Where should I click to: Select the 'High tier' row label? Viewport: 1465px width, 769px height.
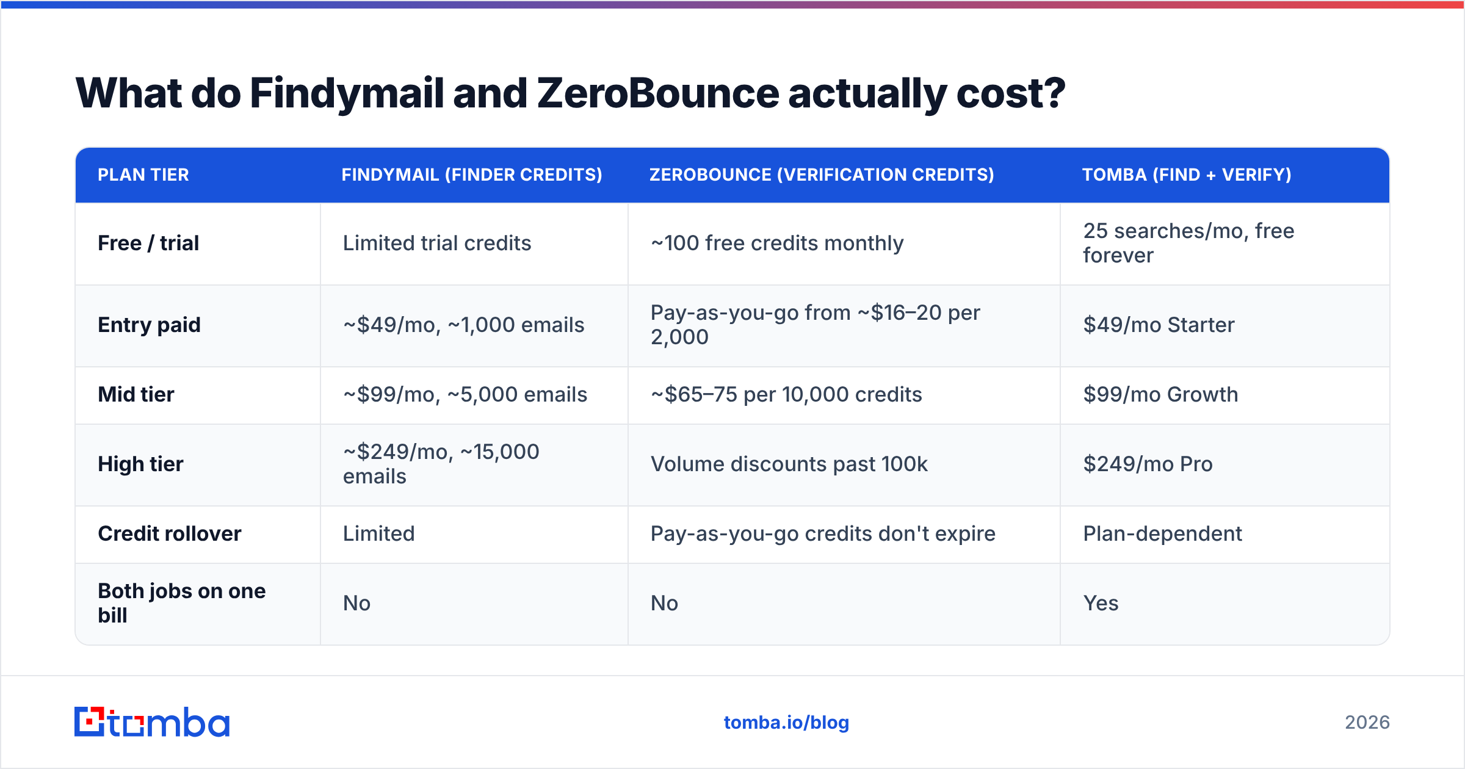coord(140,464)
